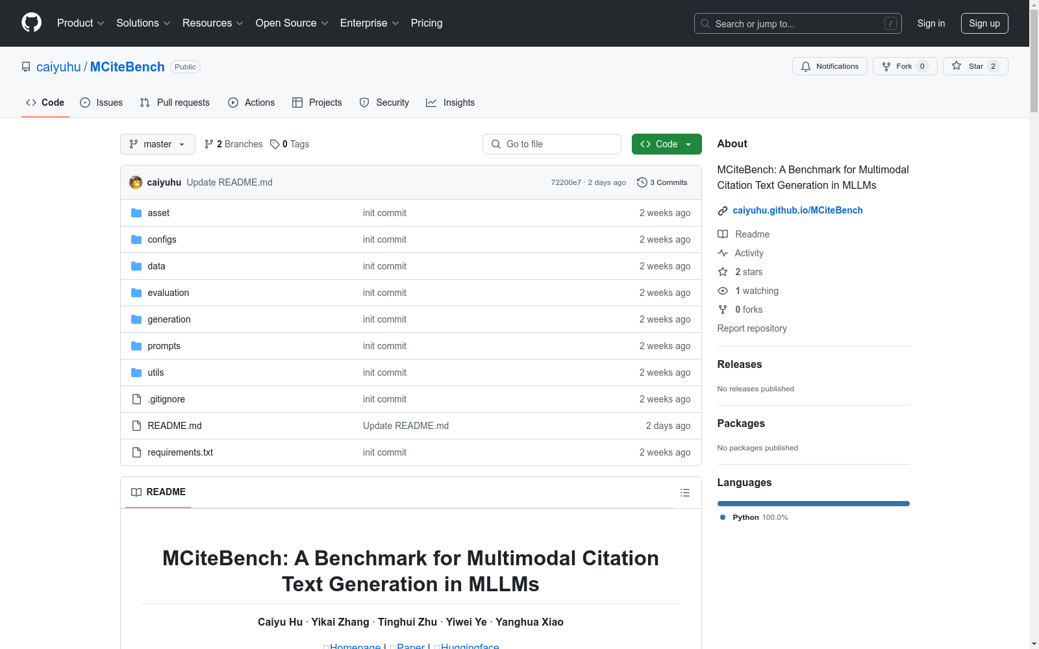The height and width of the screenshot is (649, 1039).
Task: Click the .gitignore file icon
Action: click(x=136, y=399)
